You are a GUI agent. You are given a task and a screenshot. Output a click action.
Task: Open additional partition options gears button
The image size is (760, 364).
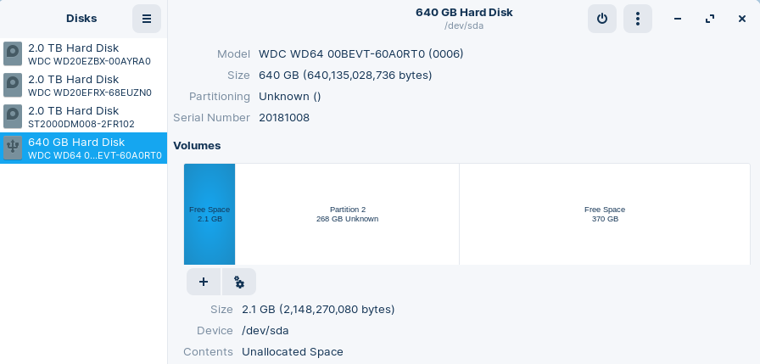(239, 282)
